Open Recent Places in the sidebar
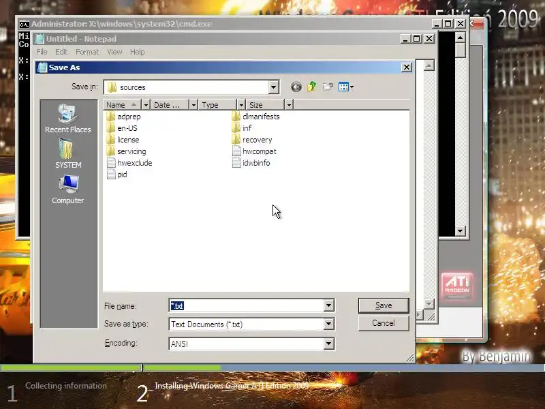The height and width of the screenshot is (409, 545). (x=67, y=118)
